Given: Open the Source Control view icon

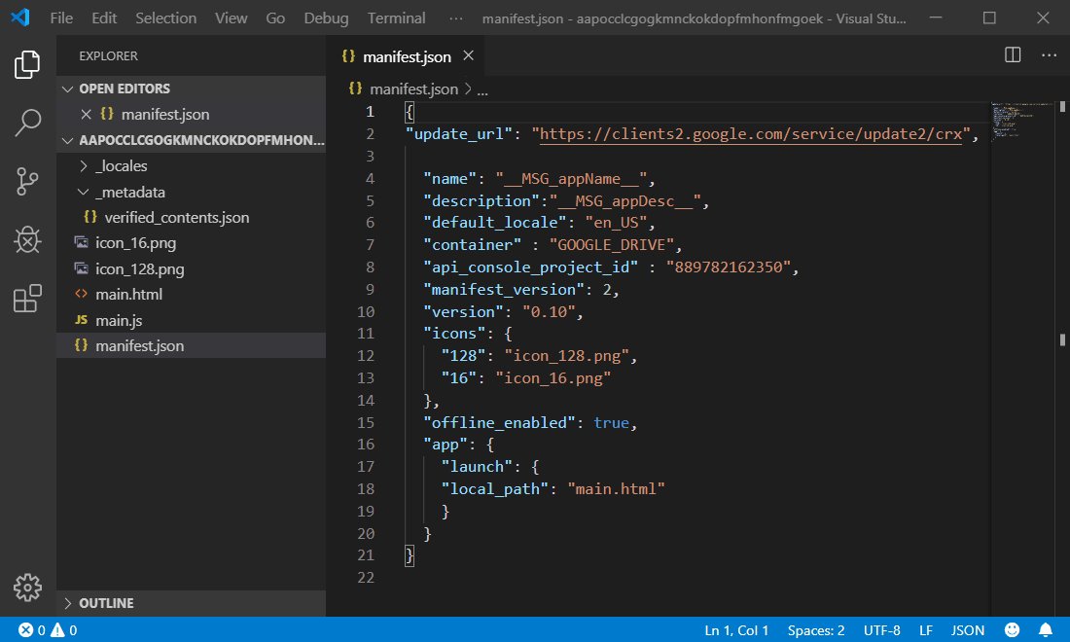Looking at the screenshot, I should point(27,182).
